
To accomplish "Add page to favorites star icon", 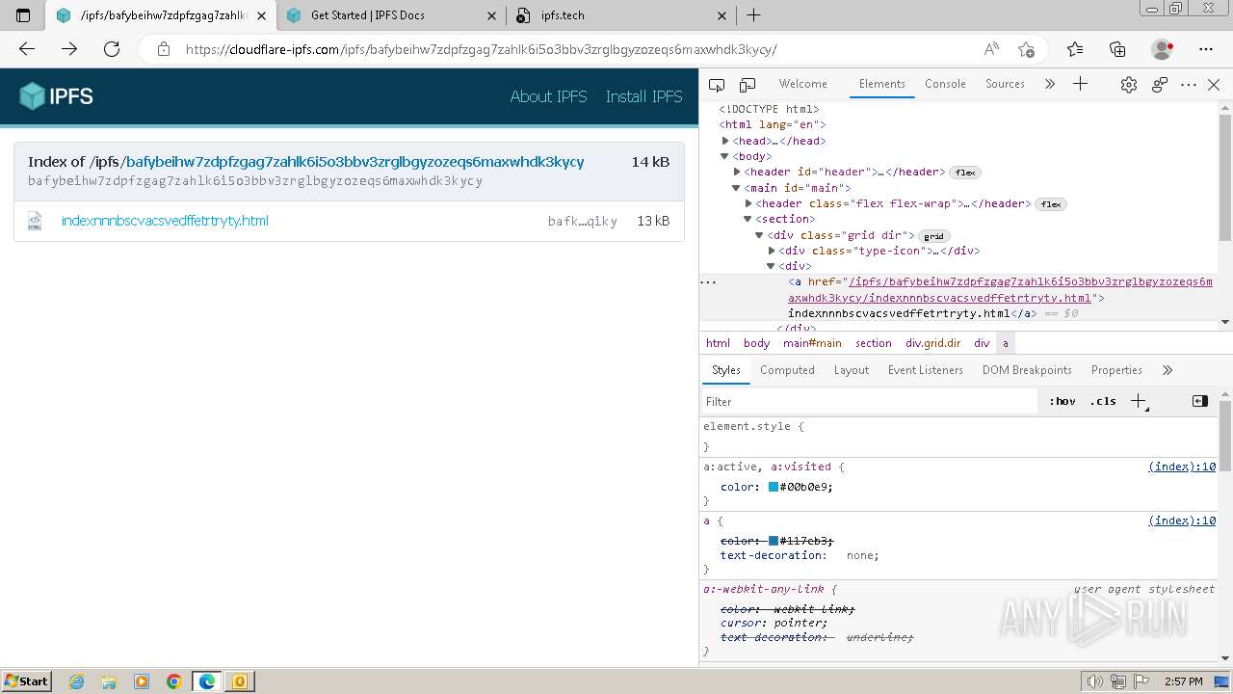I will coord(1026,49).
